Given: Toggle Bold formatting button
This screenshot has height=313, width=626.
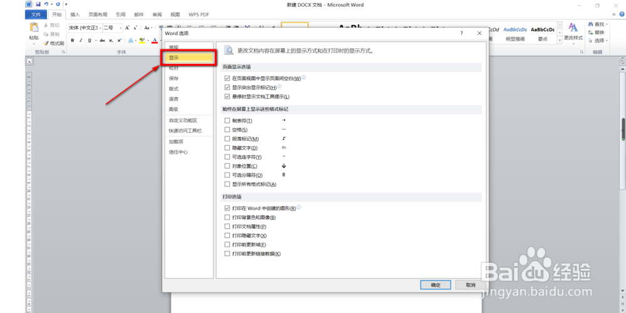Looking at the screenshot, I should 72,40.
